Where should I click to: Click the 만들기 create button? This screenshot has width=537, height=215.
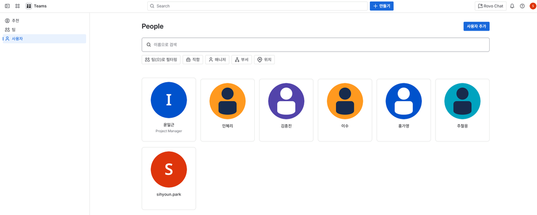[381, 6]
